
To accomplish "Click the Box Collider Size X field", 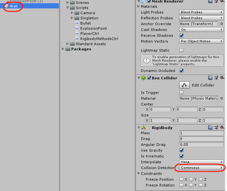I will click(x=160, y=120).
